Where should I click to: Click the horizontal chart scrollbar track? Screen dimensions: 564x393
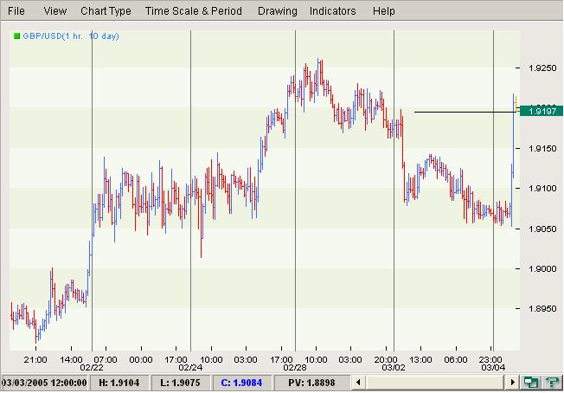[x=435, y=383]
